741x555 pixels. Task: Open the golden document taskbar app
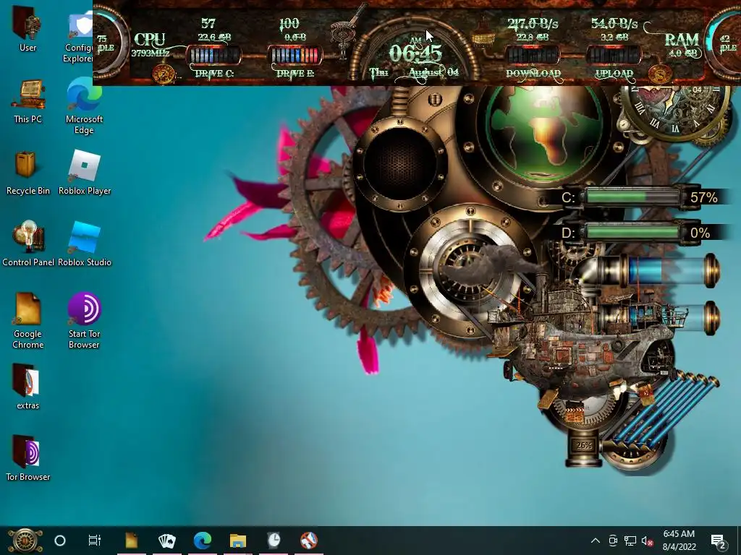[x=132, y=541]
